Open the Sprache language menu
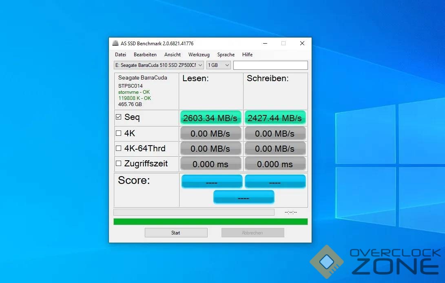Viewport: 445px width, 283px height. click(x=226, y=55)
